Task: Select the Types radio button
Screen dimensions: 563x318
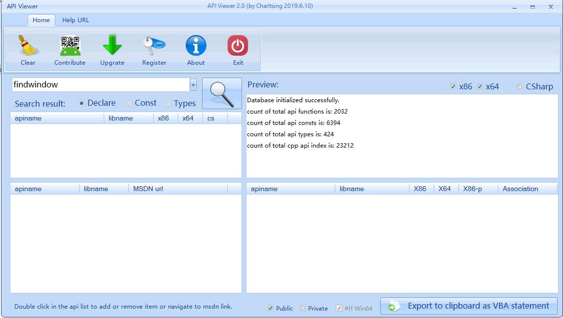Action: [x=168, y=103]
